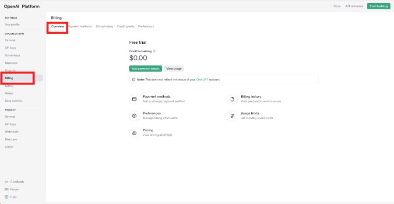The image size is (394, 204).
Task: Open the Payment methods card title
Action: (x=157, y=96)
